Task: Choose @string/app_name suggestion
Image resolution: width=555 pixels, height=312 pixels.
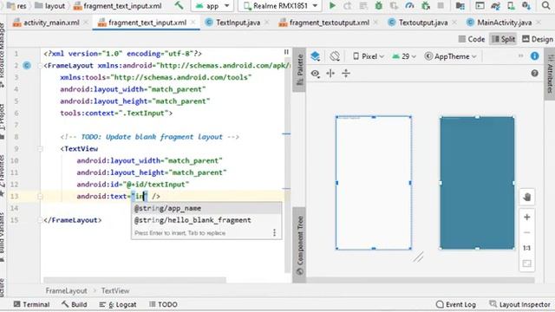Action: pyautogui.click(x=206, y=208)
